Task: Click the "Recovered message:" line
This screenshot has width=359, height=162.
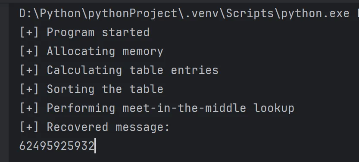Action: 94,127
